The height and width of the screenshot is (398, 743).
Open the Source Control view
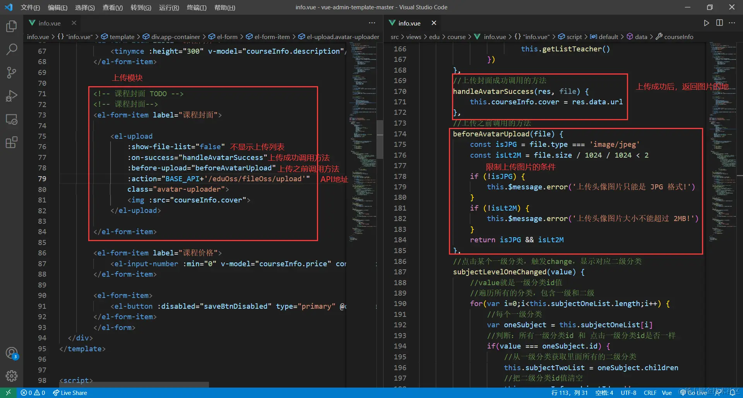click(12, 72)
